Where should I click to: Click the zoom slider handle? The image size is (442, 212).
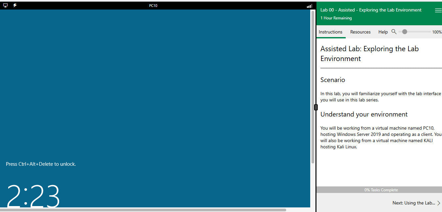pyautogui.click(x=405, y=32)
